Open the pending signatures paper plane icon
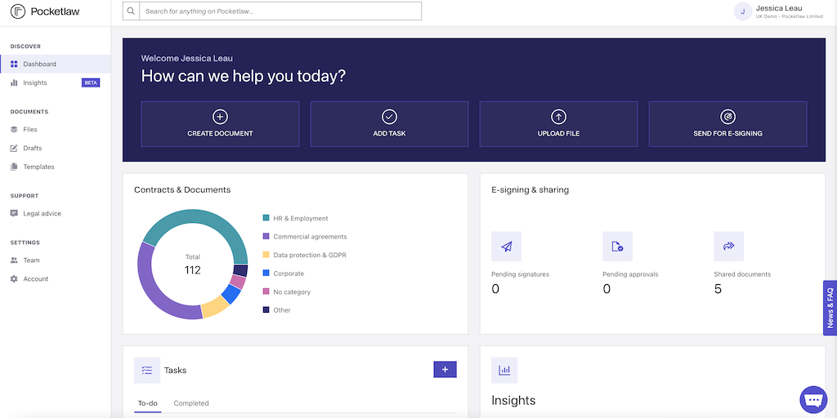The width and height of the screenshot is (837, 418). [x=506, y=246]
